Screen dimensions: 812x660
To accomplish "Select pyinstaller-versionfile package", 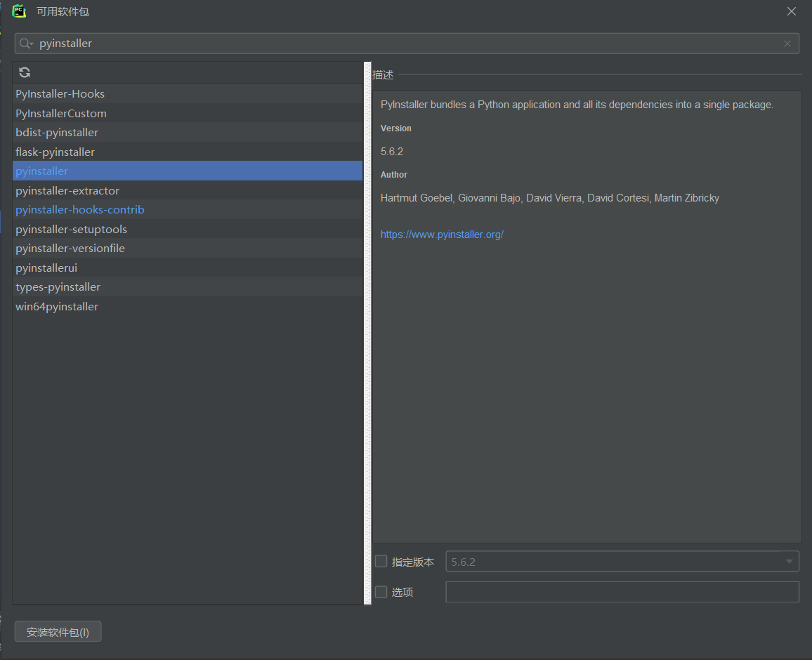I will pos(188,248).
